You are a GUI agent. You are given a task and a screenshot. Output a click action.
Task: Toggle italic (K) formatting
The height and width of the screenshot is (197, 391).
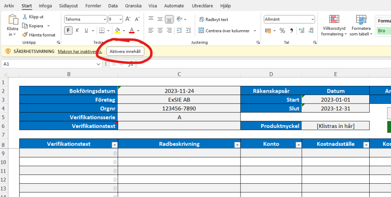click(x=78, y=31)
